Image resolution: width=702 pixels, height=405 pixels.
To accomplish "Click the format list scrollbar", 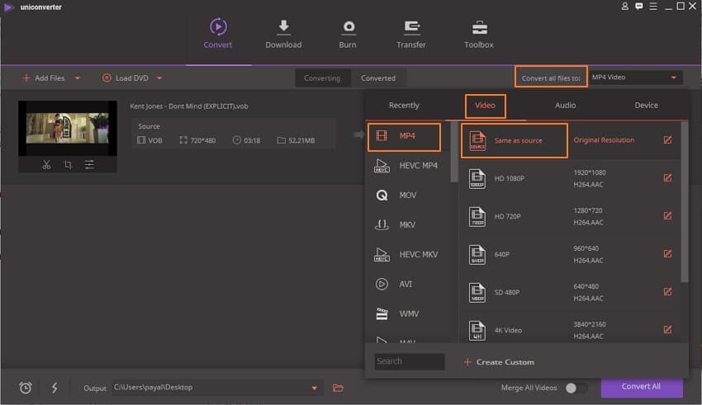I will pos(454,152).
